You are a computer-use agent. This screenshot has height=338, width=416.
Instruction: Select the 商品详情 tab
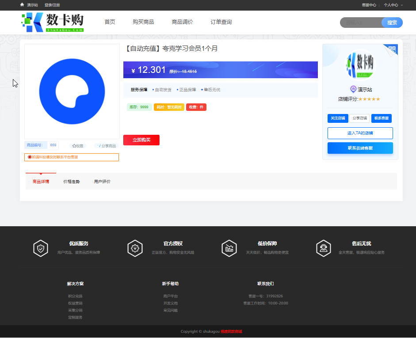[41, 182]
